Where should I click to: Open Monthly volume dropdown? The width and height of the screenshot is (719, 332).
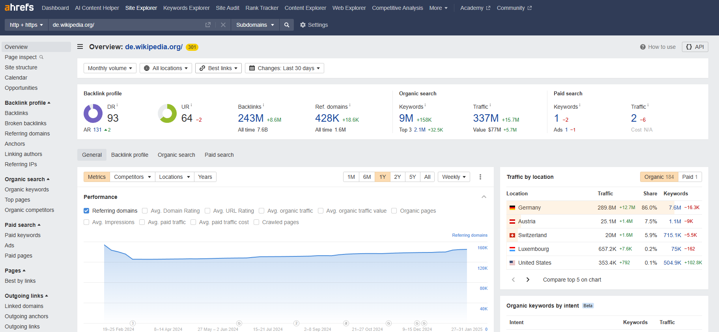click(x=110, y=68)
